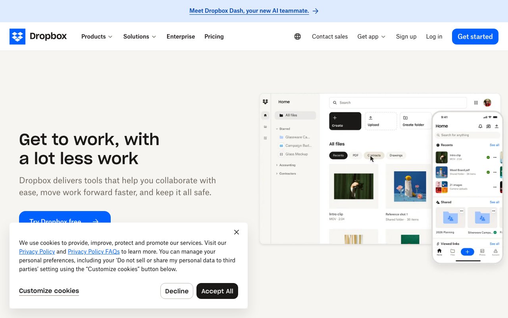Viewport: 508px width, 318px height.
Task: Open the language globe selector
Action: 298,37
